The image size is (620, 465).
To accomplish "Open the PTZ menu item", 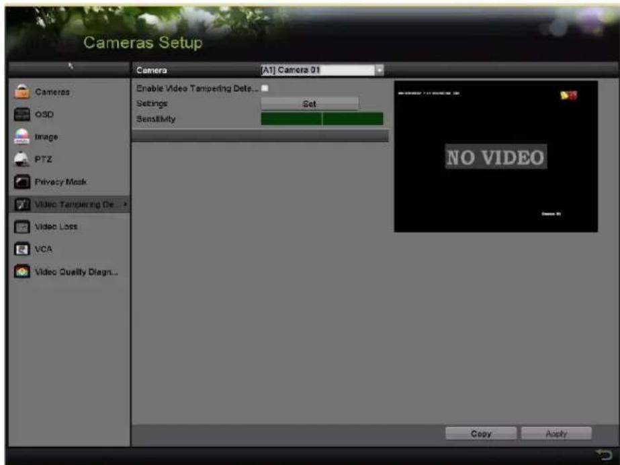I will point(69,159).
